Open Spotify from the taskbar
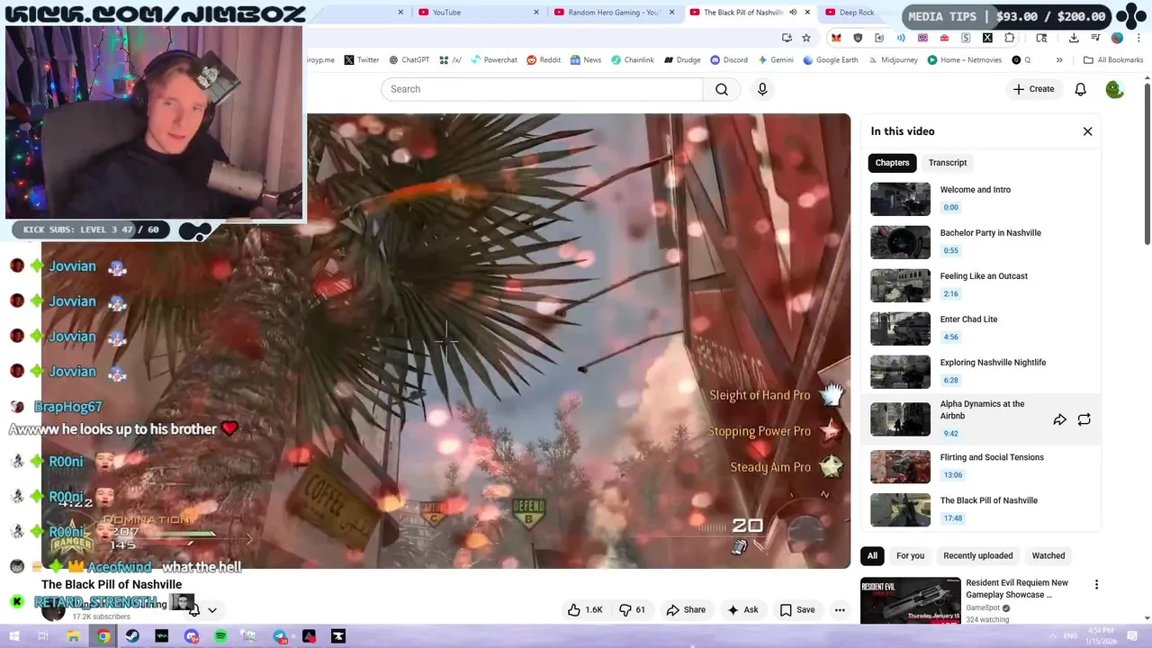The width and height of the screenshot is (1152, 648). (x=220, y=636)
